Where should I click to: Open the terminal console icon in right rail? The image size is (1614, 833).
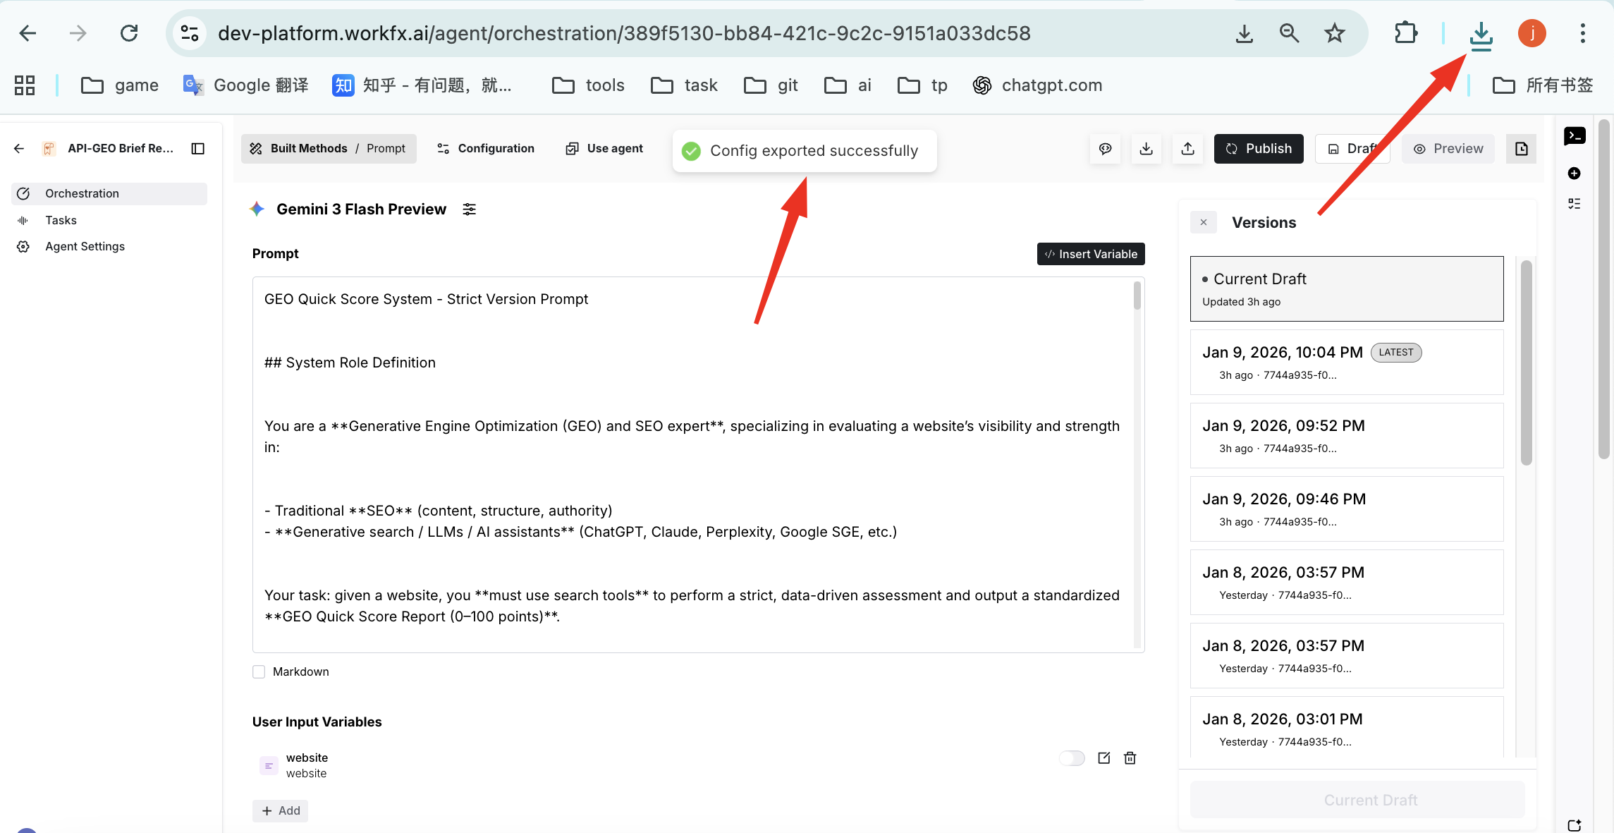[1575, 136]
